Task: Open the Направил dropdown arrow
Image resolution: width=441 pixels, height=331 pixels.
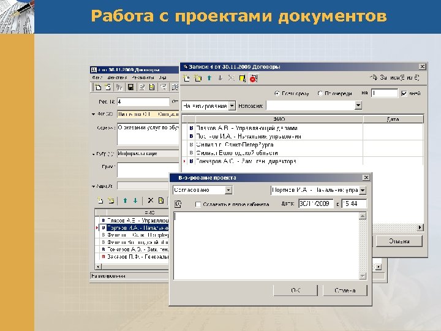Action: (358, 105)
